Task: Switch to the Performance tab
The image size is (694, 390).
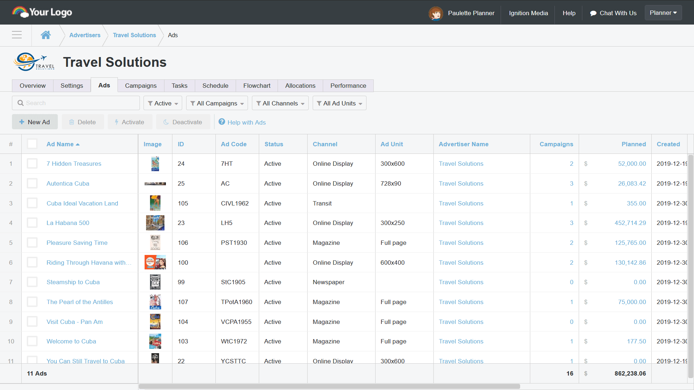Action: coord(348,86)
